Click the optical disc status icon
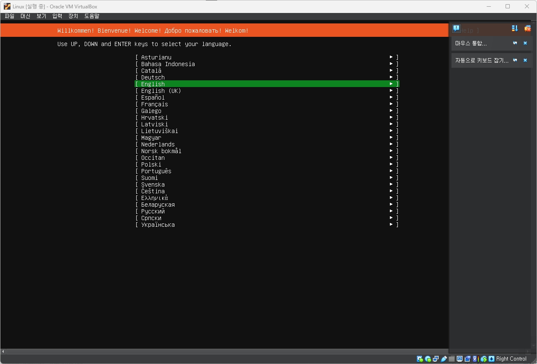 [428, 359]
